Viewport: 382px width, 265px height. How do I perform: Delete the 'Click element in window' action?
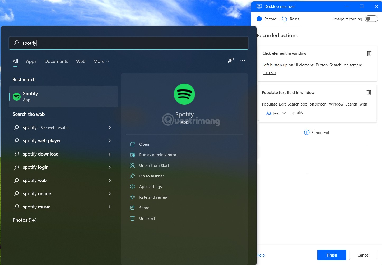[x=369, y=53]
